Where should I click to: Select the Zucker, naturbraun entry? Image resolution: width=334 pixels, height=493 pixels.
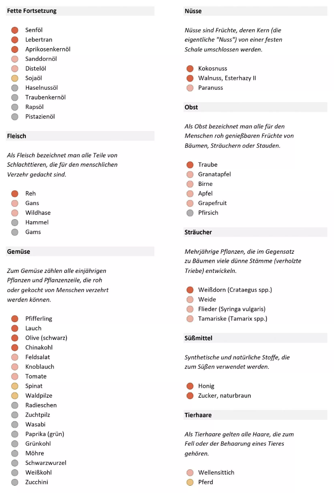[224, 396]
